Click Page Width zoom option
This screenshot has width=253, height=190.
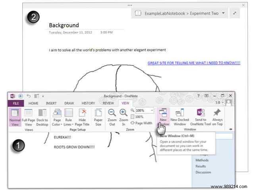click(141, 123)
